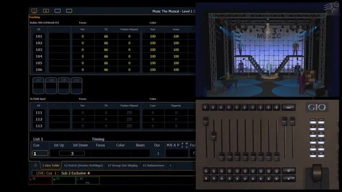This screenshot has width=342, height=192.
Task: Hit the go button under fader one
Action: 206,179
